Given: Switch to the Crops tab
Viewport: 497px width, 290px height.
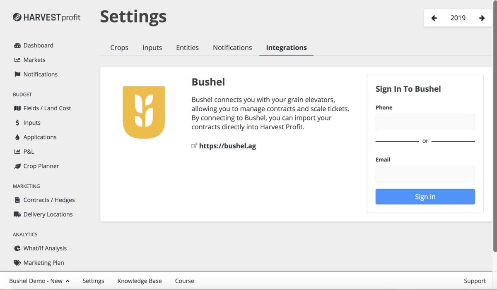Looking at the screenshot, I should tap(119, 48).
